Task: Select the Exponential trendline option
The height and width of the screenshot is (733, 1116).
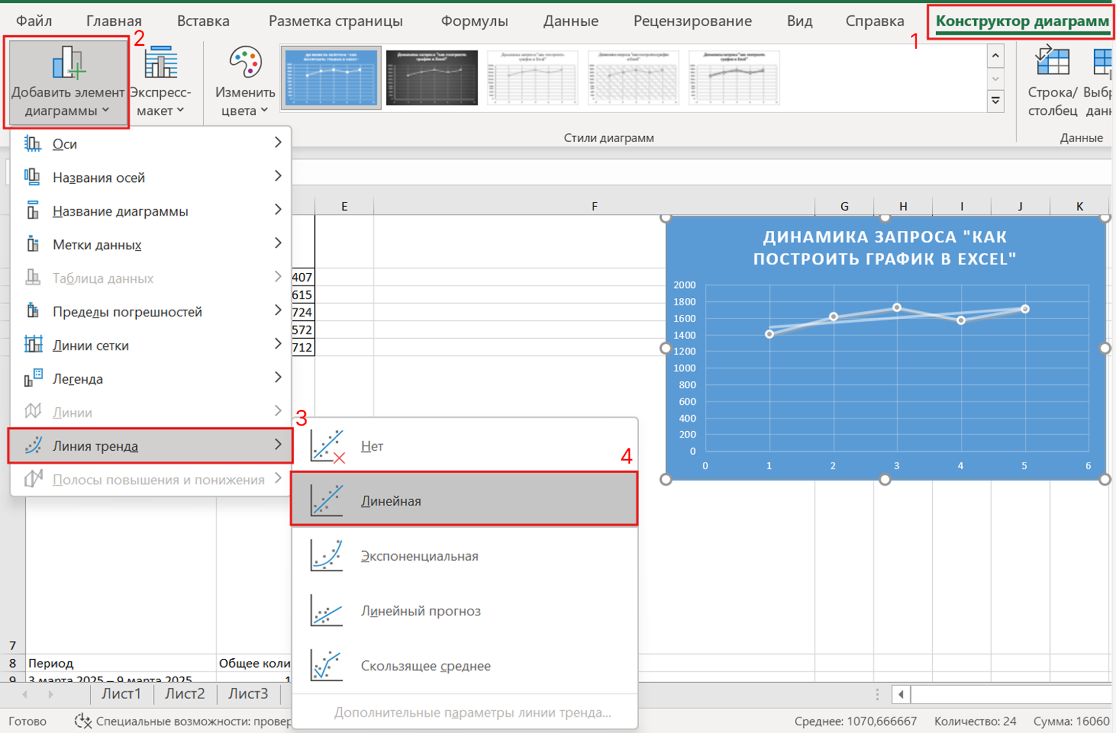Action: [x=419, y=556]
